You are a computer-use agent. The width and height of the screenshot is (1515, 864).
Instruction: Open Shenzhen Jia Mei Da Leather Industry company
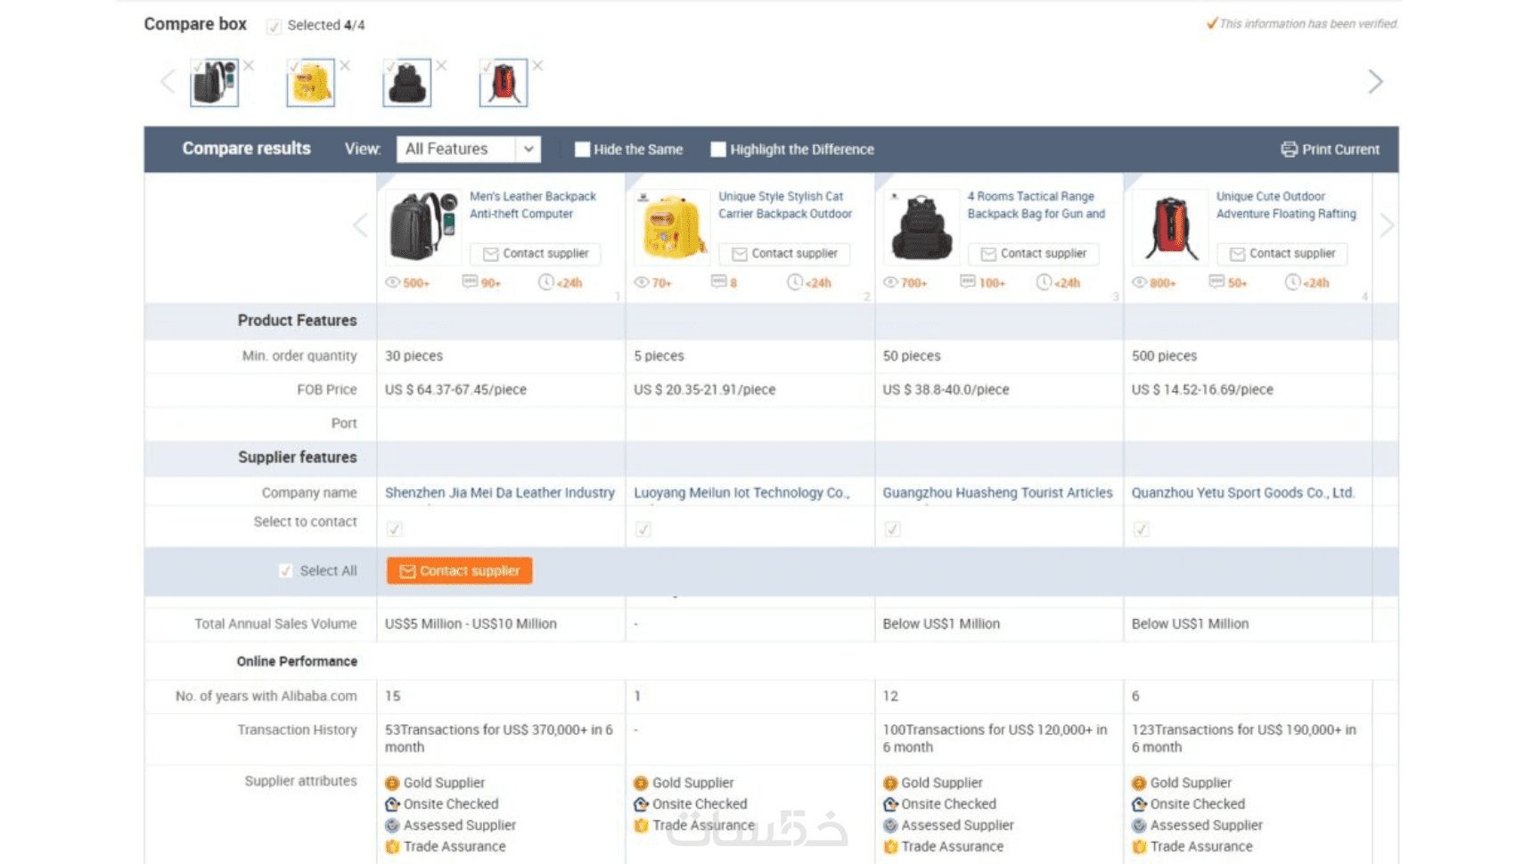pos(500,493)
